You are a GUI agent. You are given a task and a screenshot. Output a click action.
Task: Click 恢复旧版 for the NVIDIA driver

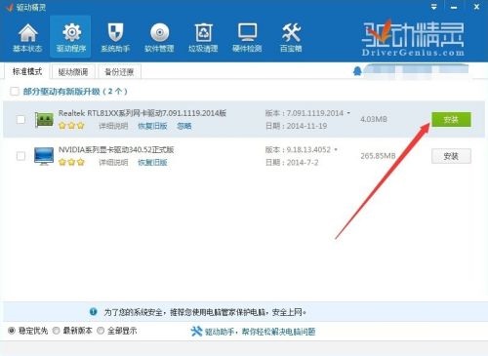[152, 162]
